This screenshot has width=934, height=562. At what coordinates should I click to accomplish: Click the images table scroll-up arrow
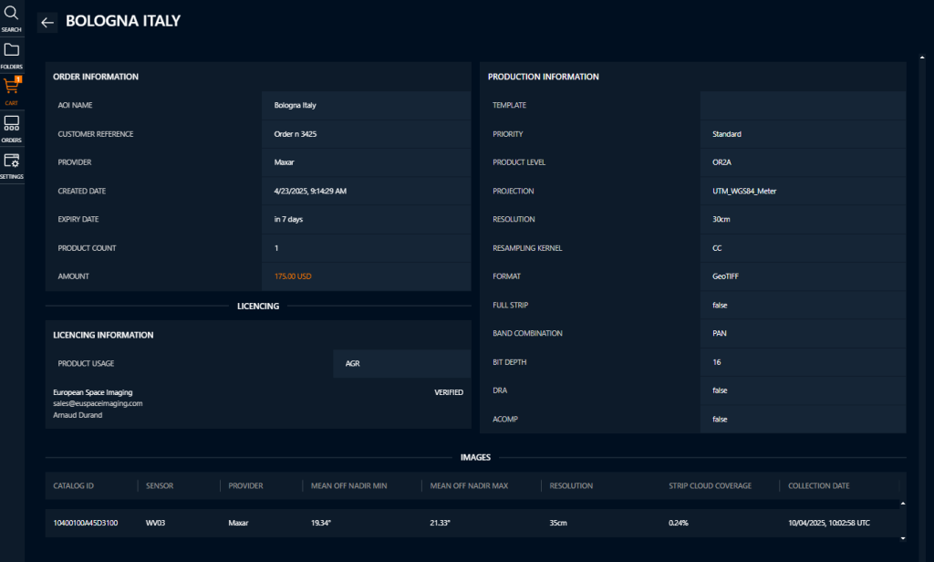pos(903,503)
